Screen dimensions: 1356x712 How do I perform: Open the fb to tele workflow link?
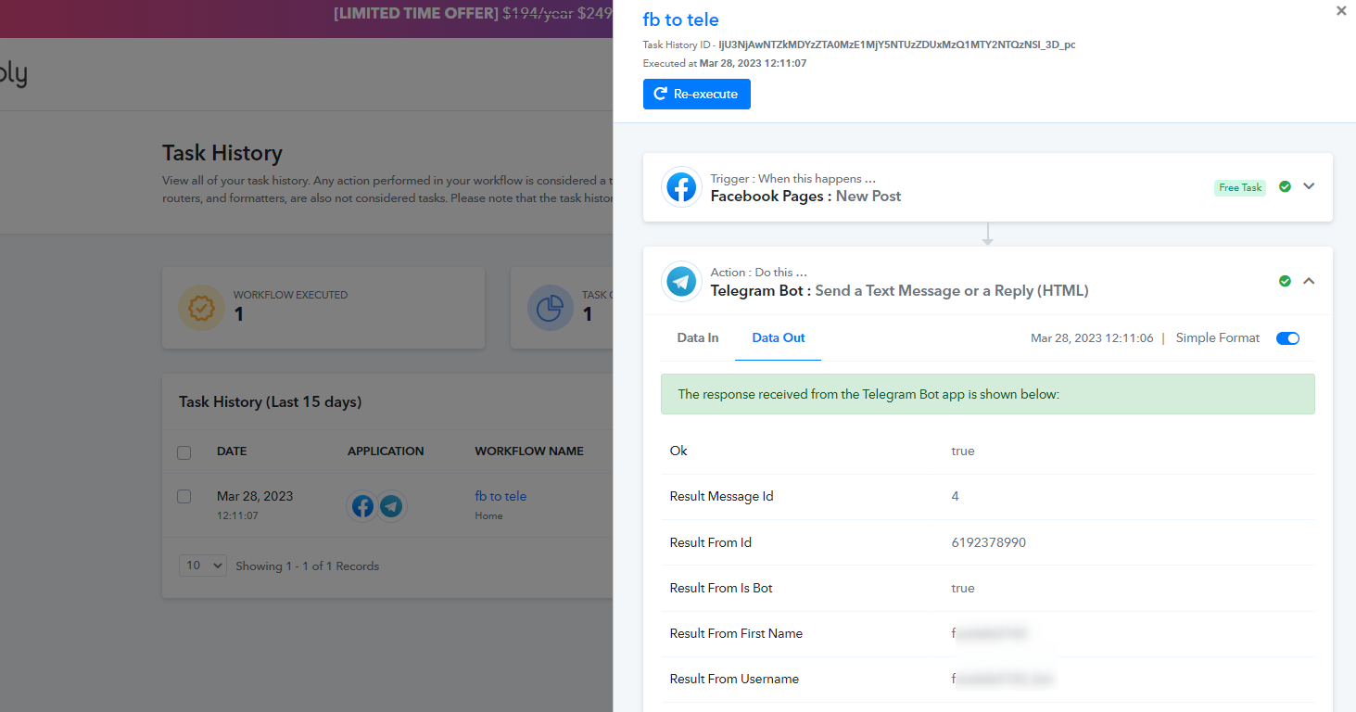pyautogui.click(x=501, y=496)
